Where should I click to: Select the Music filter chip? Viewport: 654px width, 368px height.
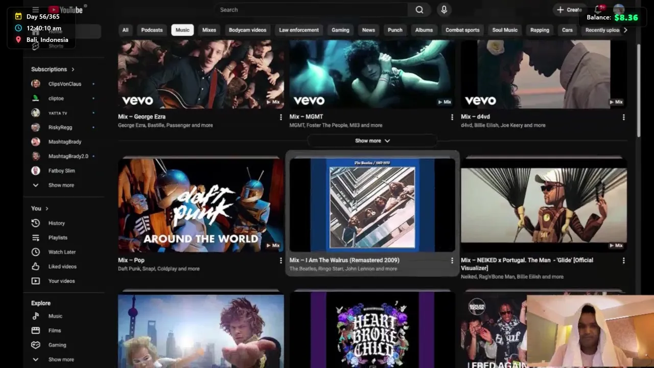182,30
